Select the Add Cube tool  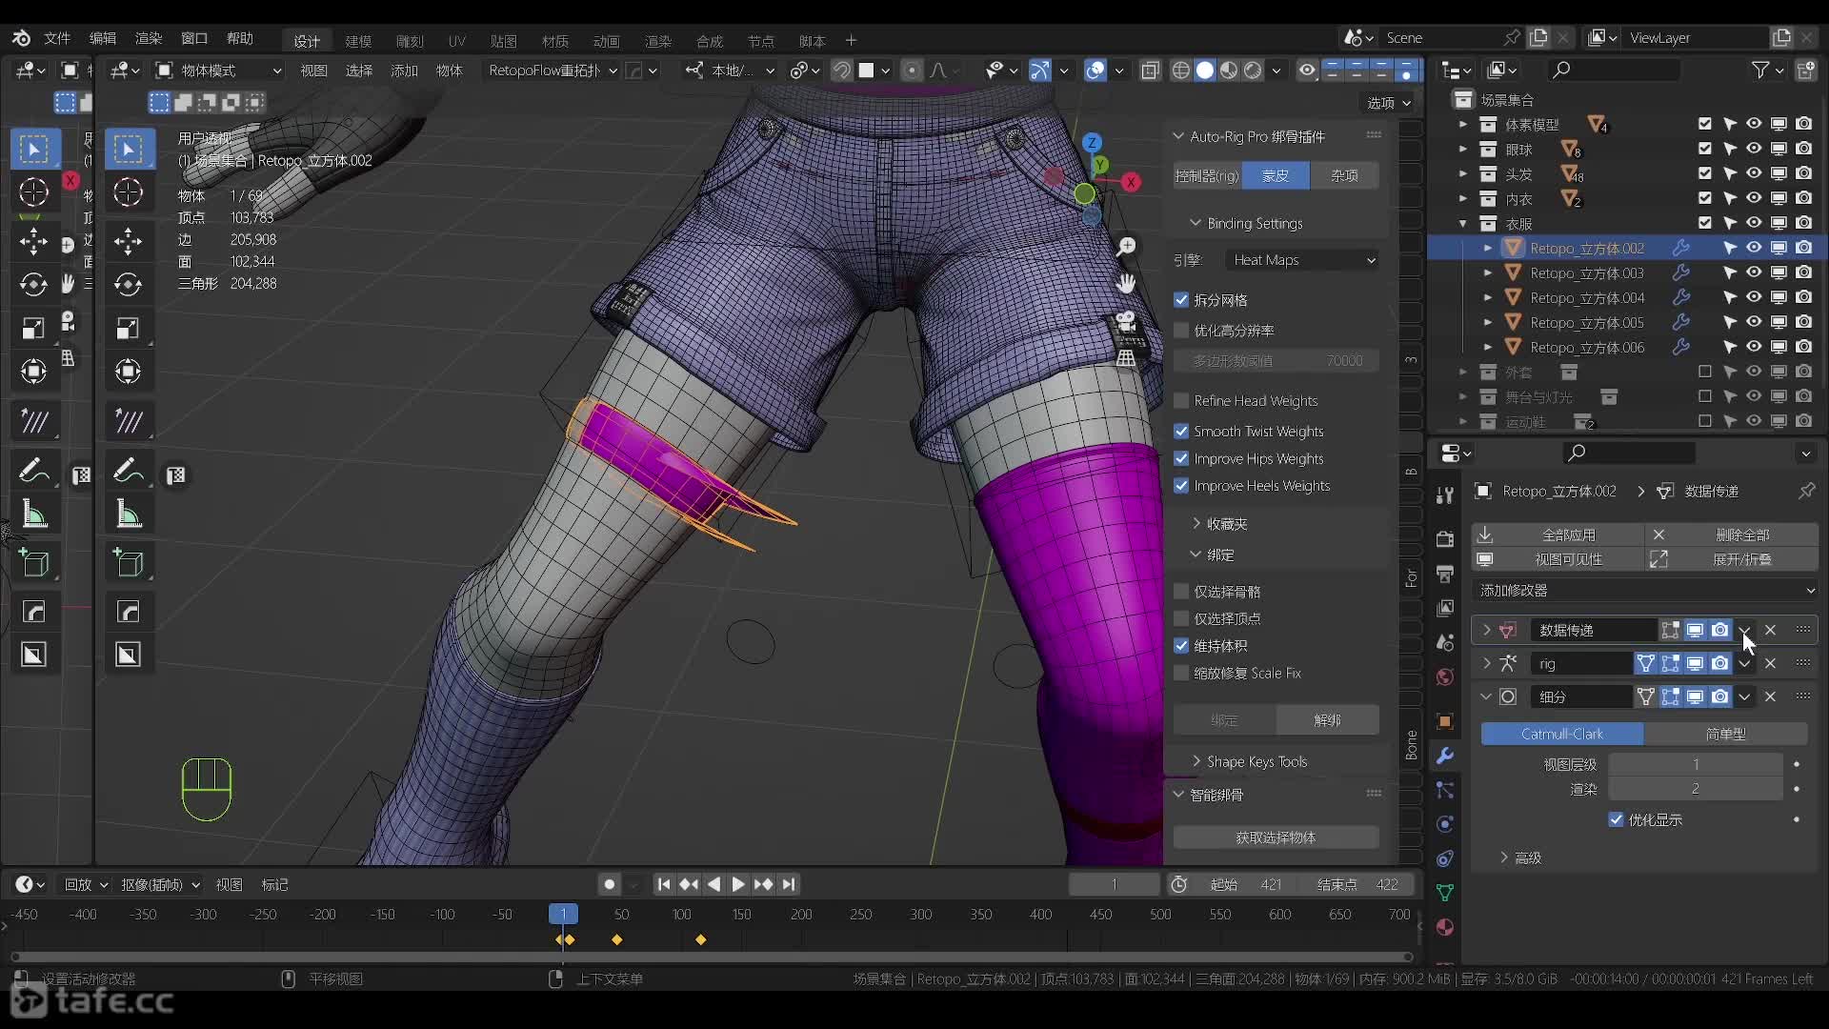(x=128, y=563)
